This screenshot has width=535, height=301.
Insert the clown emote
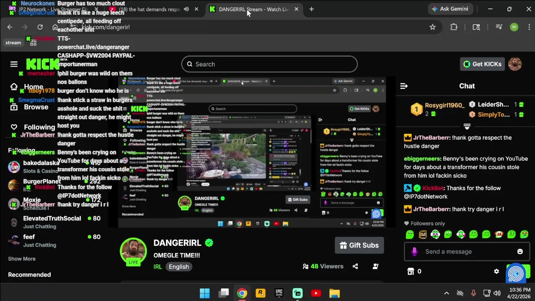coord(499,235)
